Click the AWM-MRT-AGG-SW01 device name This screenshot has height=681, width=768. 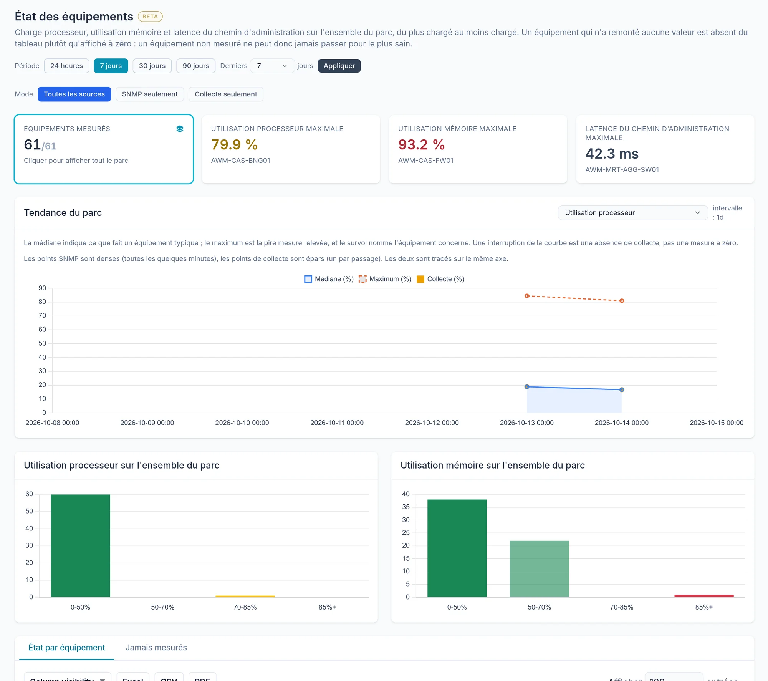[x=622, y=170]
